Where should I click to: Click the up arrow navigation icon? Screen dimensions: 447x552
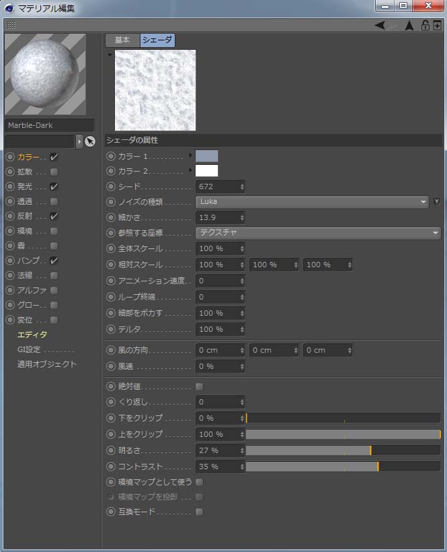pos(408,26)
